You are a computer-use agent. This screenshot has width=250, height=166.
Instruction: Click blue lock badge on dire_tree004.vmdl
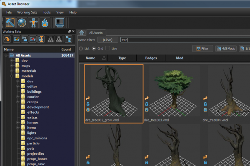[x=205, y=104]
